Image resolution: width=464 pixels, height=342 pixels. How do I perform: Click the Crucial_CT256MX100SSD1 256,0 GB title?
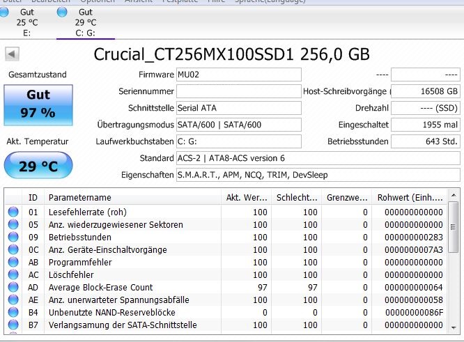coord(232,54)
